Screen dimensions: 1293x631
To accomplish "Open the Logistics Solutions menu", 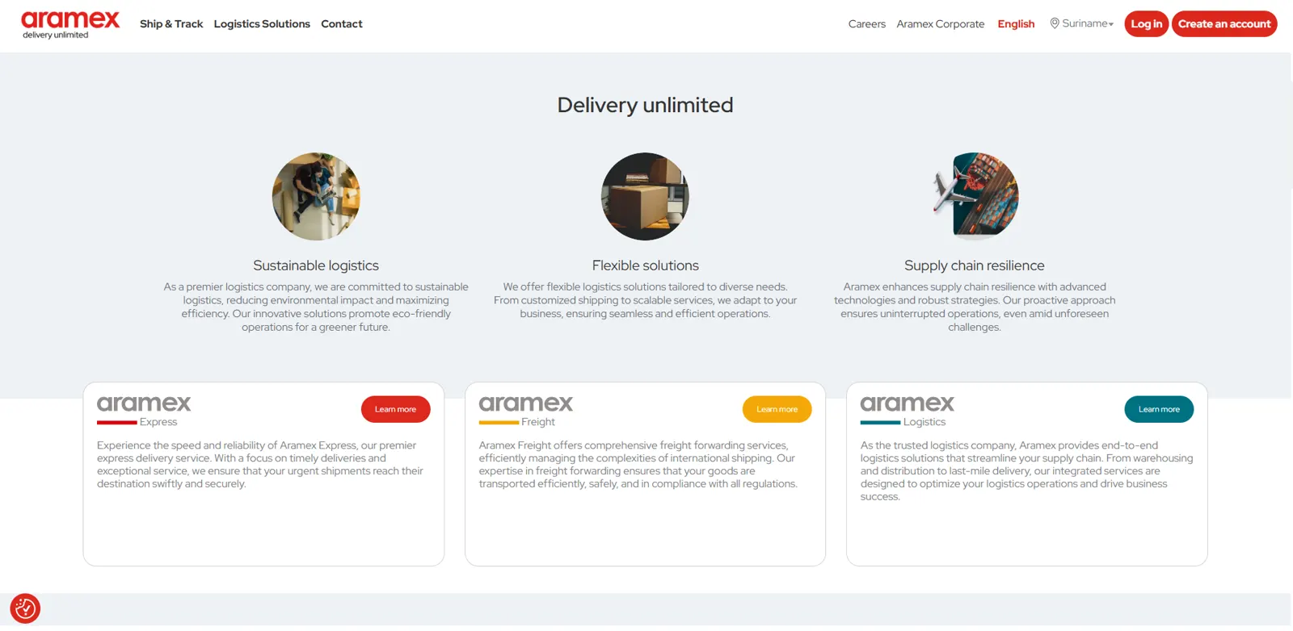I will (x=262, y=24).
